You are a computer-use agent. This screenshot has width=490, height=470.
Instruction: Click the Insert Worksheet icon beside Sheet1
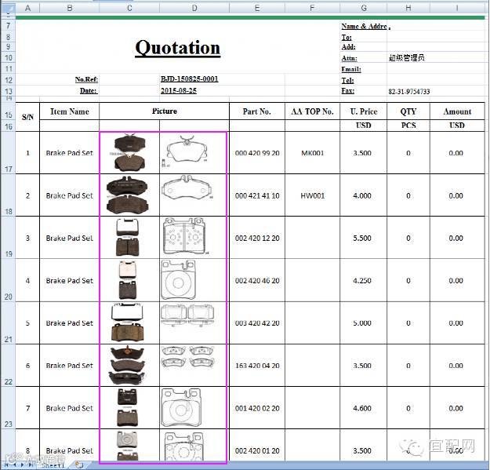[x=79, y=465]
